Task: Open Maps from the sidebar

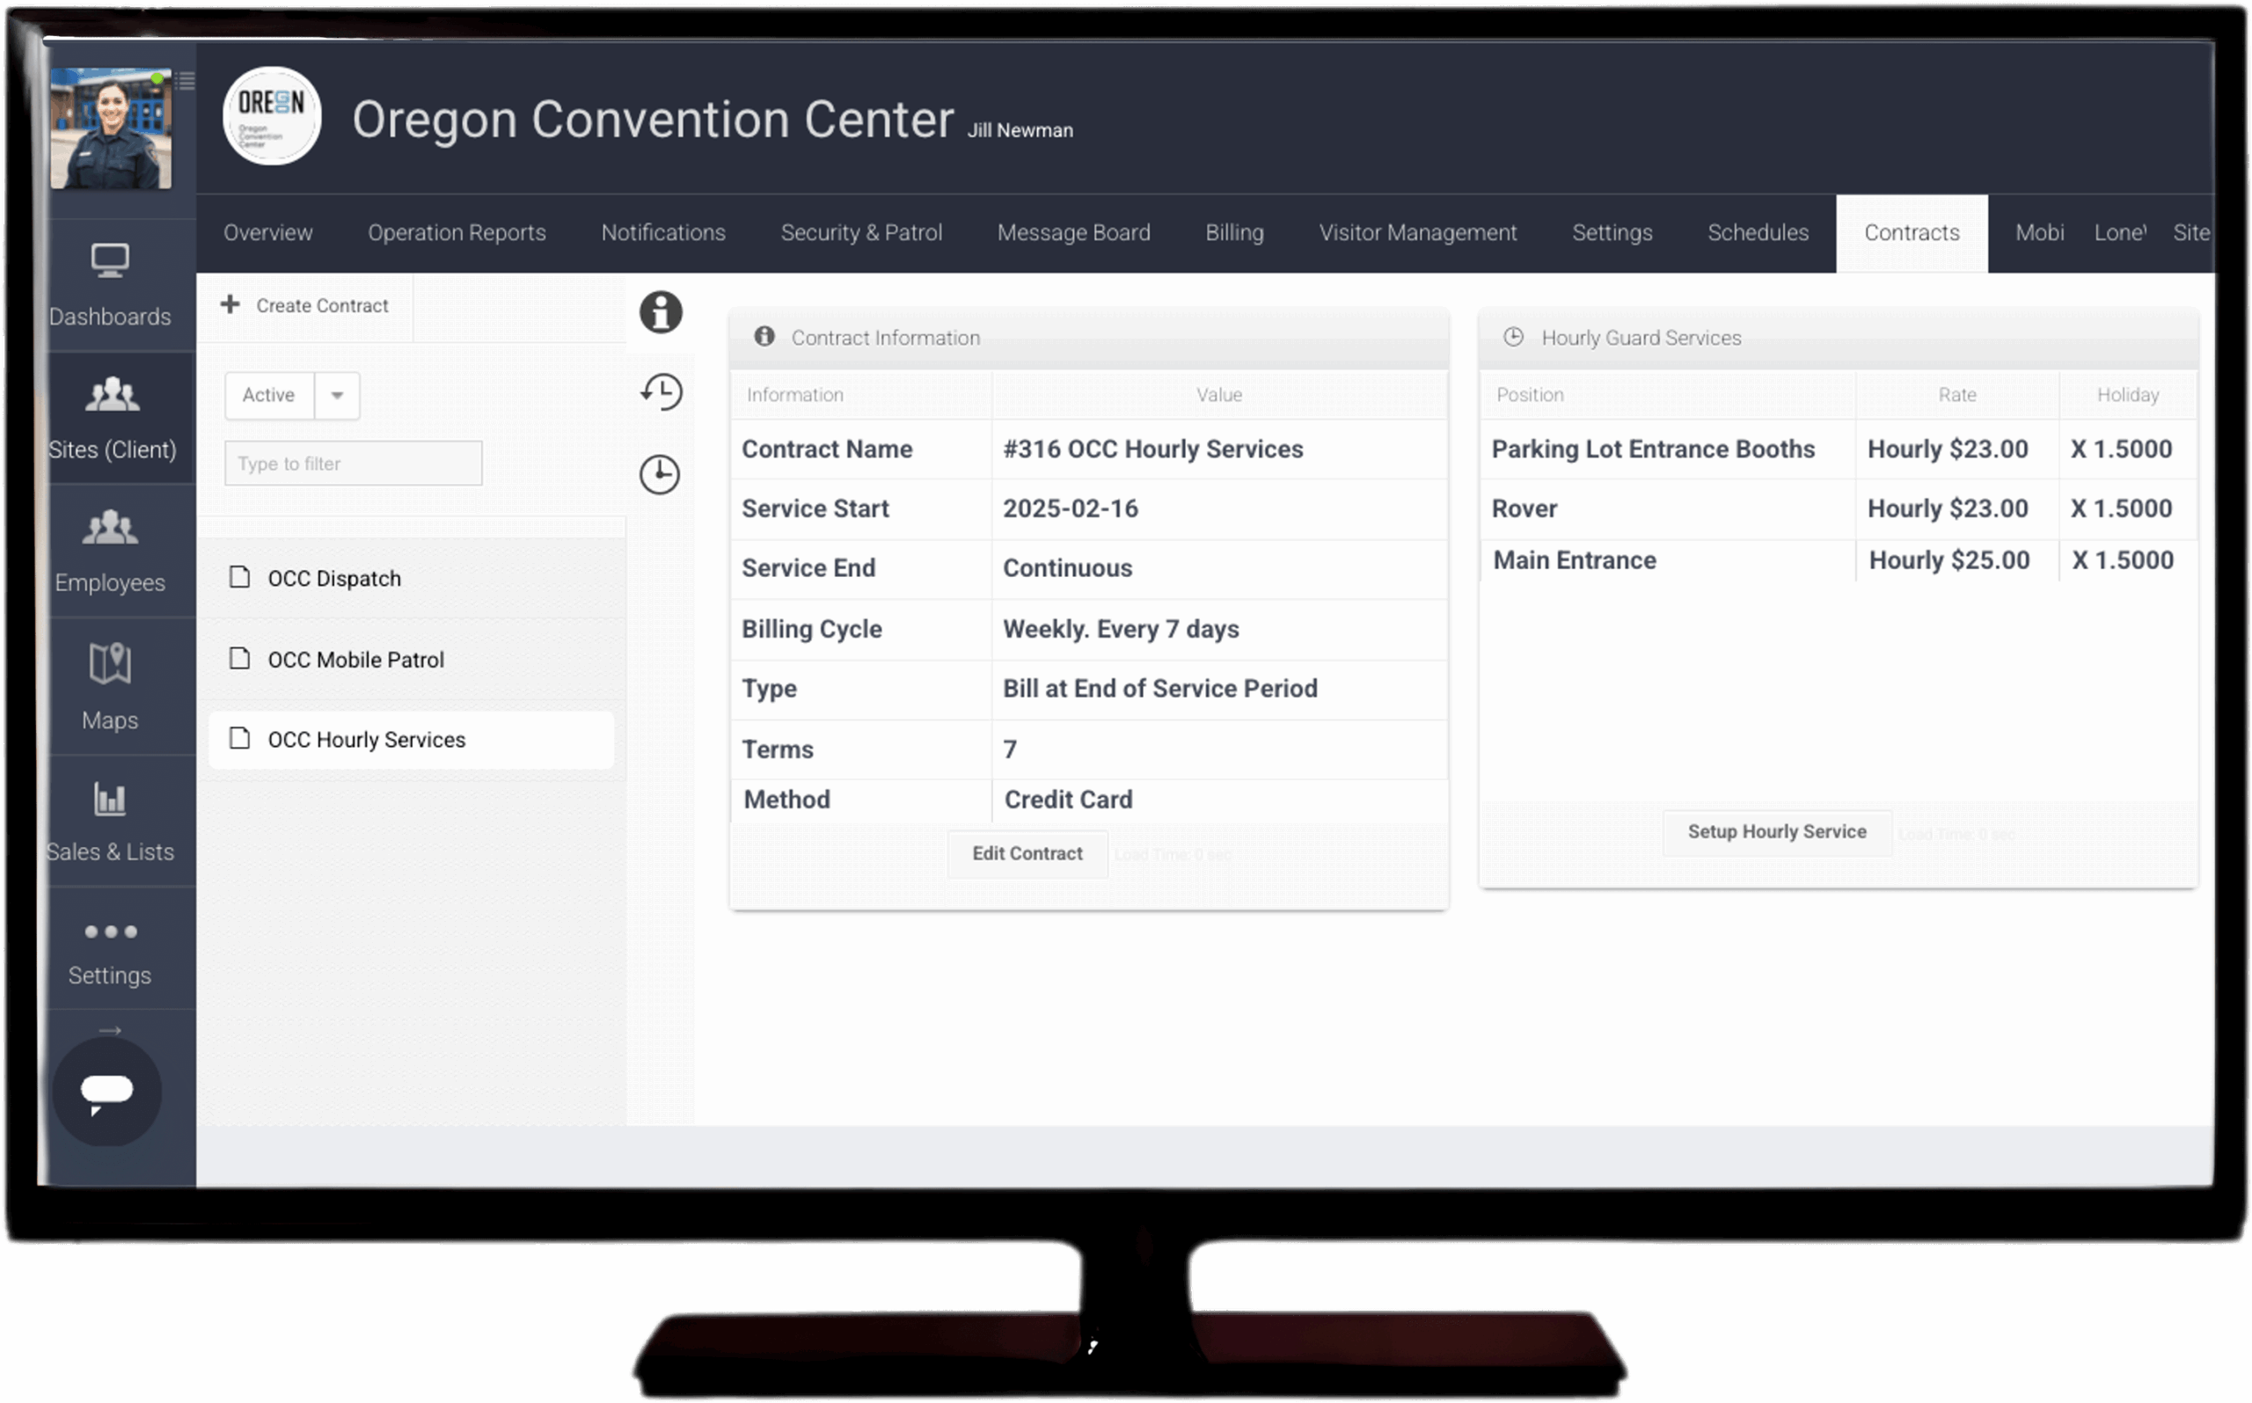Action: click(x=111, y=687)
